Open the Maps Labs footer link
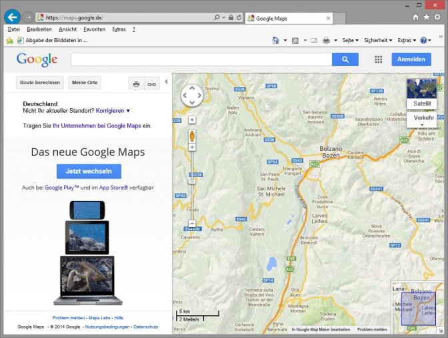Screen dimensions: 448x338 tap(99, 318)
